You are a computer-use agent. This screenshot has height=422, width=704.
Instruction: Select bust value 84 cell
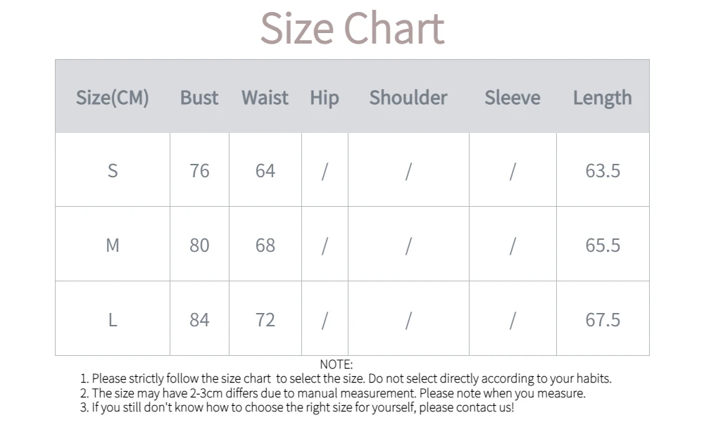(x=199, y=319)
